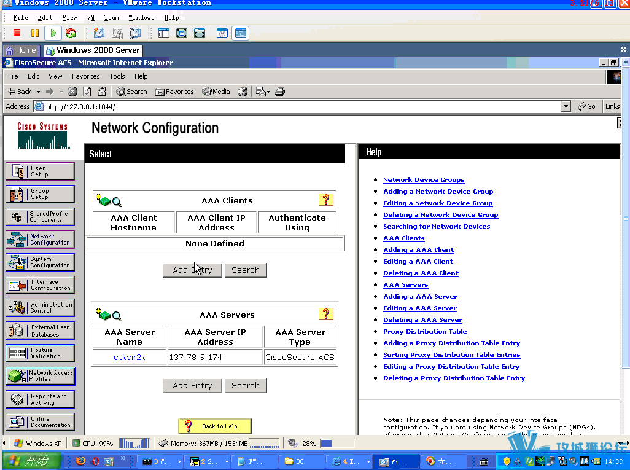Open Deleting a AAA Server help link
This screenshot has height=470, width=630.
click(x=422, y=319)
